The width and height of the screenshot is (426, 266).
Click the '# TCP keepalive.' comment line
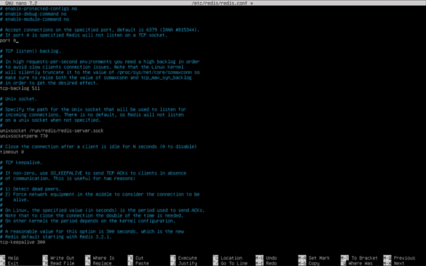(x=21, y=162)
